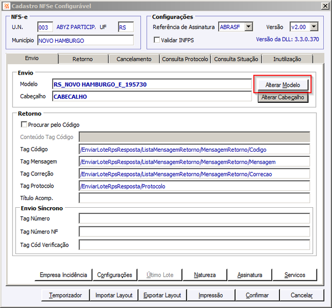The height and width of the screenshot is (308, 332).
Task: Click the Cabeçalho field CABECALHO
Action: (x=152, y=97)
